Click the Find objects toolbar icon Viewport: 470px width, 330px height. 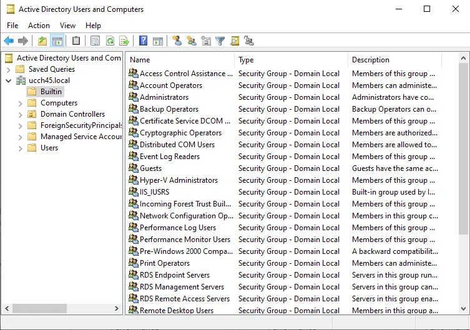pos(235,41)
